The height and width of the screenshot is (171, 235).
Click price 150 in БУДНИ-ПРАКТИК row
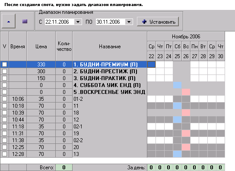(41, 78)
